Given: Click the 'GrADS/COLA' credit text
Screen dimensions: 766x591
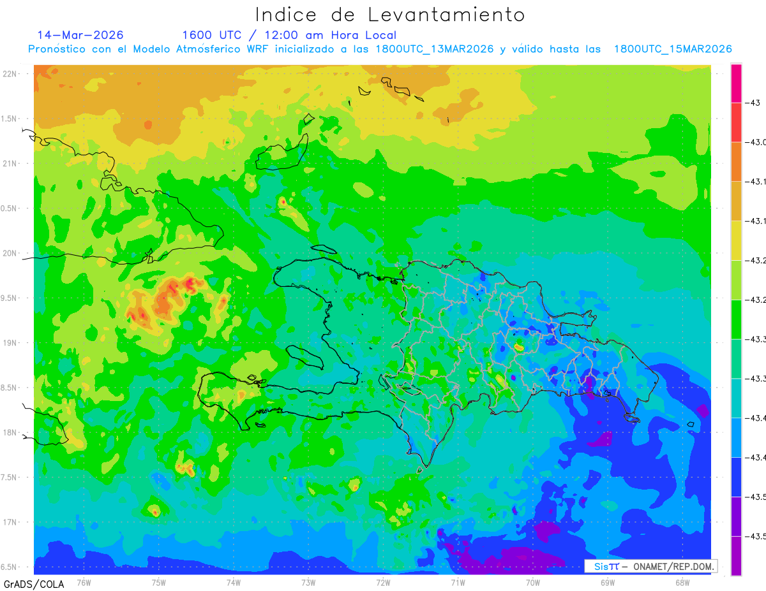Looking at the screenshot, I should 33,584.
